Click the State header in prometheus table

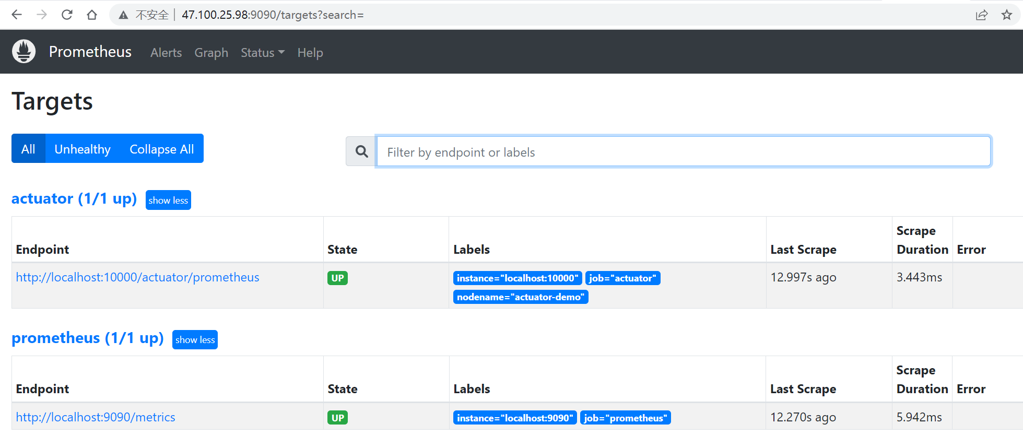[343, 389]
